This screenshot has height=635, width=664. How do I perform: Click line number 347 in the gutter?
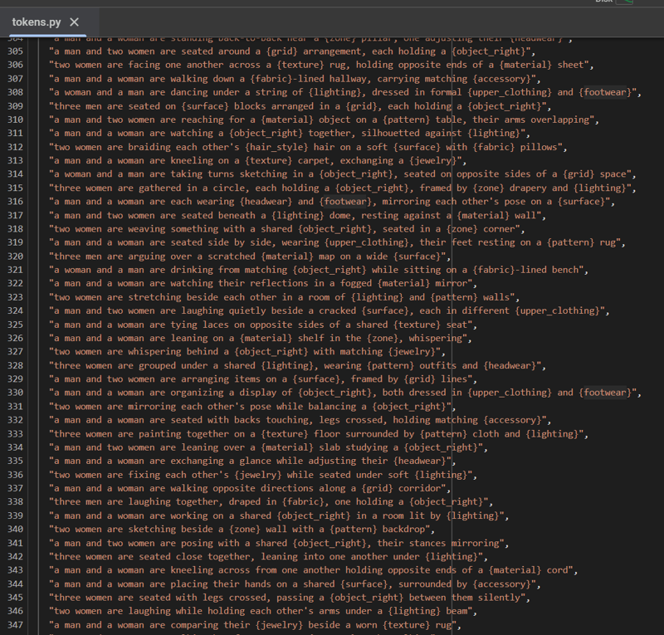(x=15, y=625)
